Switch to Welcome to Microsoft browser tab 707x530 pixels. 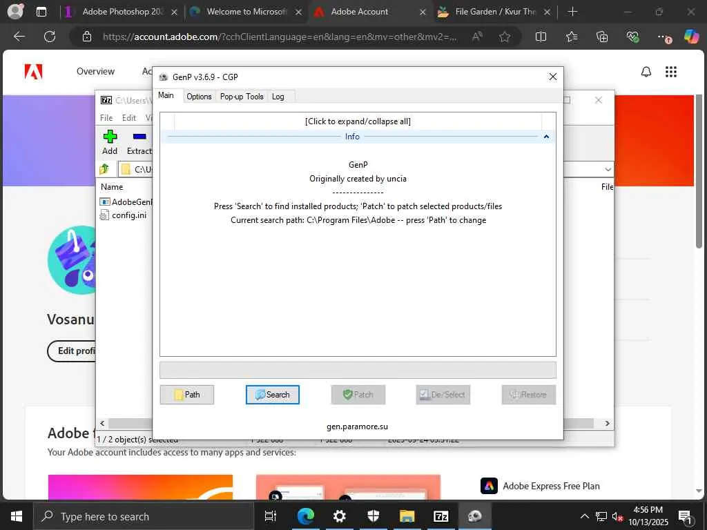[x=246, y=12]
